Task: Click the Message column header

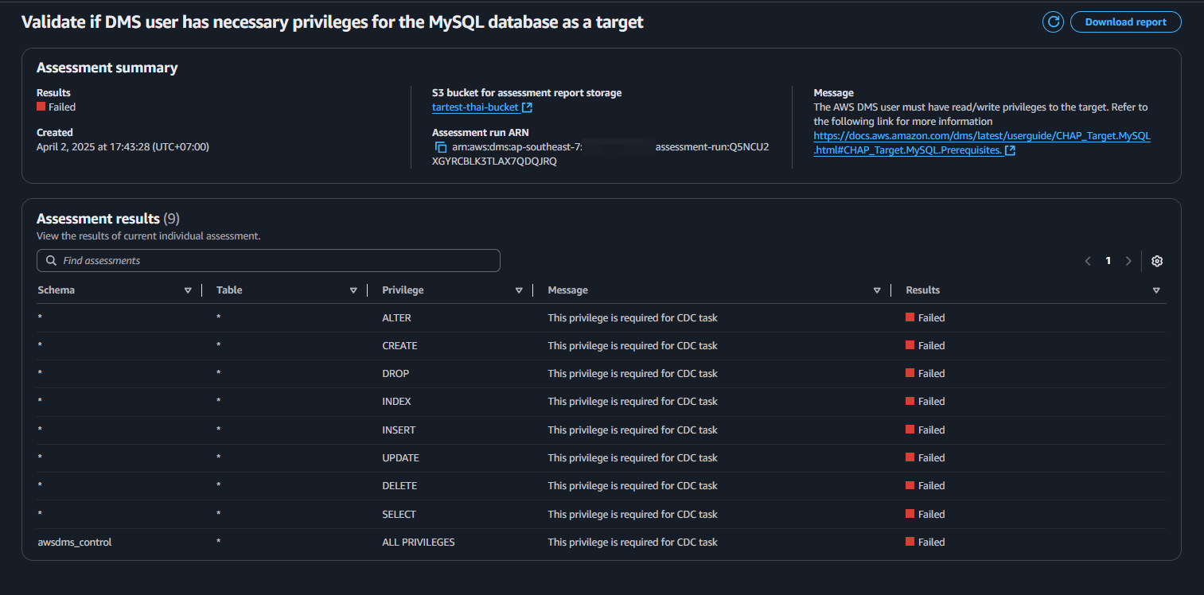Action: coord(568,290)
